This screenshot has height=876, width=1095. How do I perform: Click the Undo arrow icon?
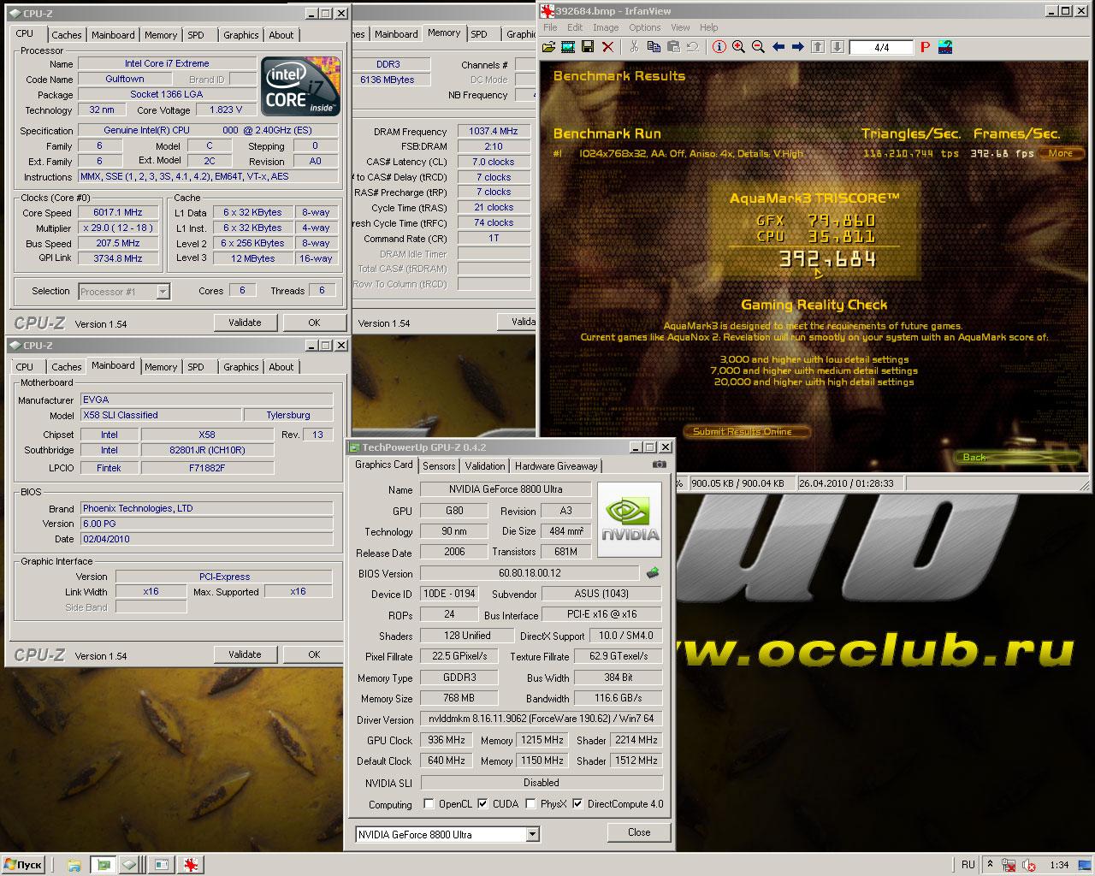[x=693, y=47]
